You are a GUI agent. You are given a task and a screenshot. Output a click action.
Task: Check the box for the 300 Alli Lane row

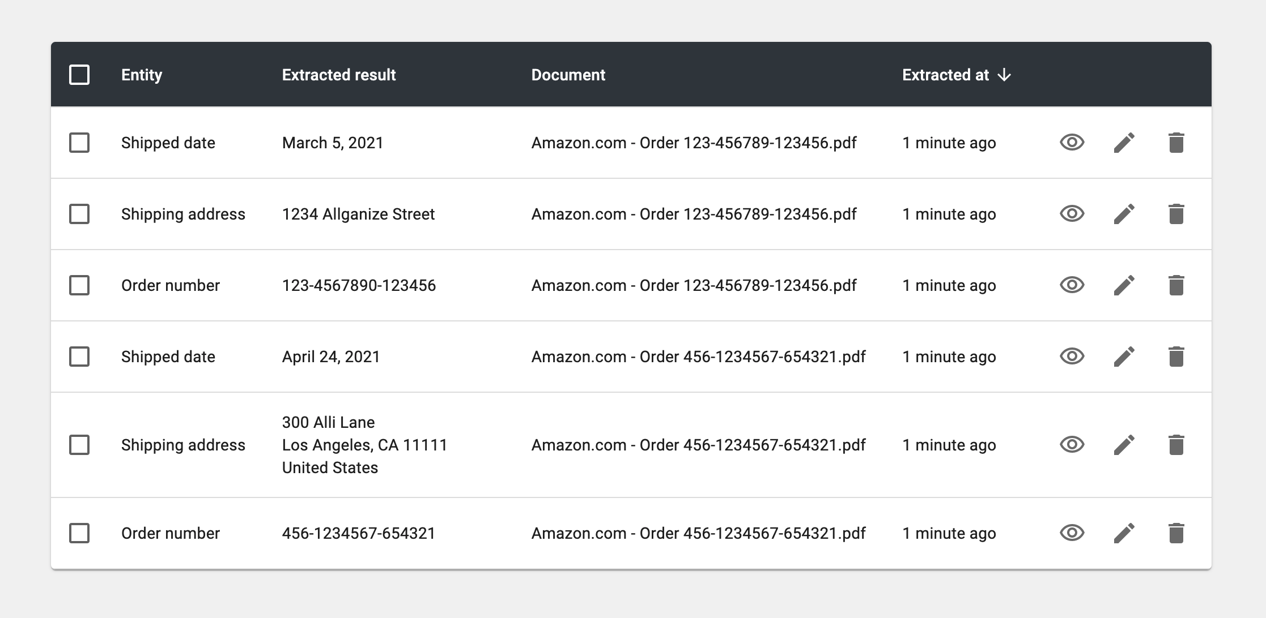[79, 445]
